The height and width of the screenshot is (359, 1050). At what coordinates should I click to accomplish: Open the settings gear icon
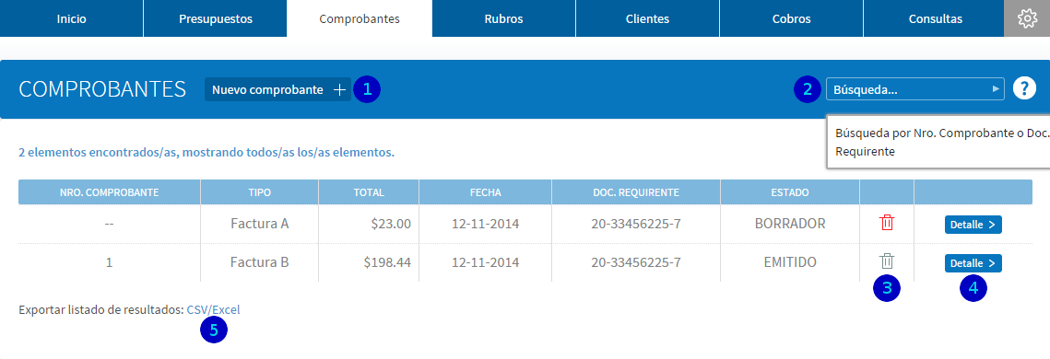(1027, 18)
